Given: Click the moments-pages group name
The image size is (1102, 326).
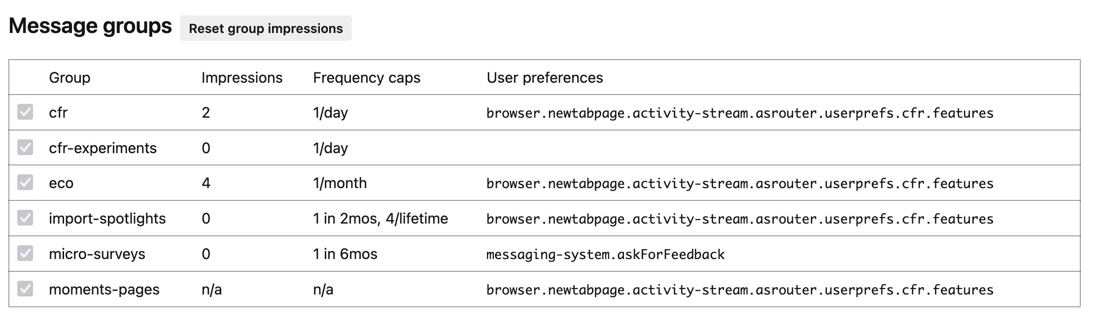Looking at the screenshot, I should (x=104, y=290).
